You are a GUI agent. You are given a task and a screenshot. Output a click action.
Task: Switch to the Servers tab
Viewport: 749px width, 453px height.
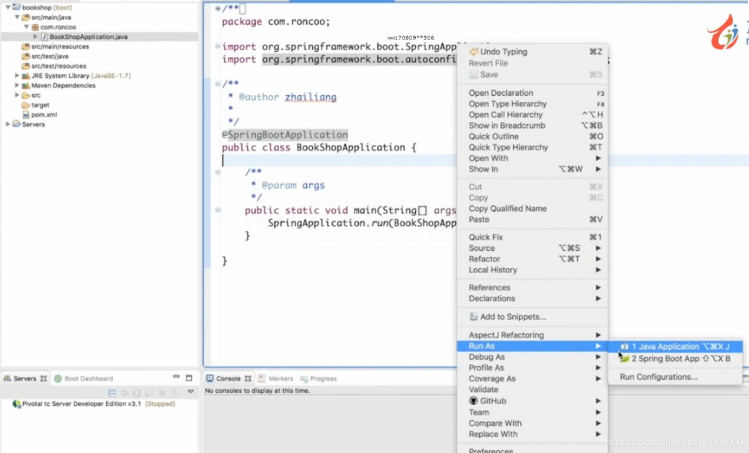tap(25, 379)
